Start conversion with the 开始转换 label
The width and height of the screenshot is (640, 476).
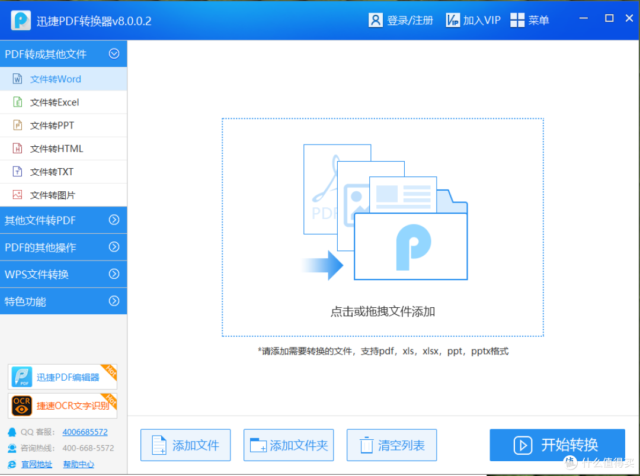[x=569, y=445]
